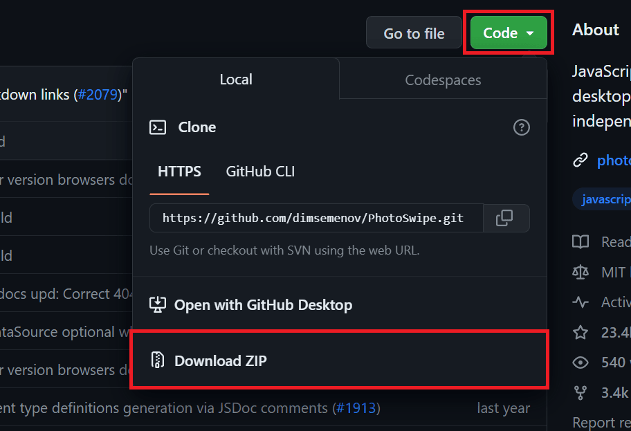631x431 pixels.
Task: Open the #1913 pull request link
Action: coord(356,408)
